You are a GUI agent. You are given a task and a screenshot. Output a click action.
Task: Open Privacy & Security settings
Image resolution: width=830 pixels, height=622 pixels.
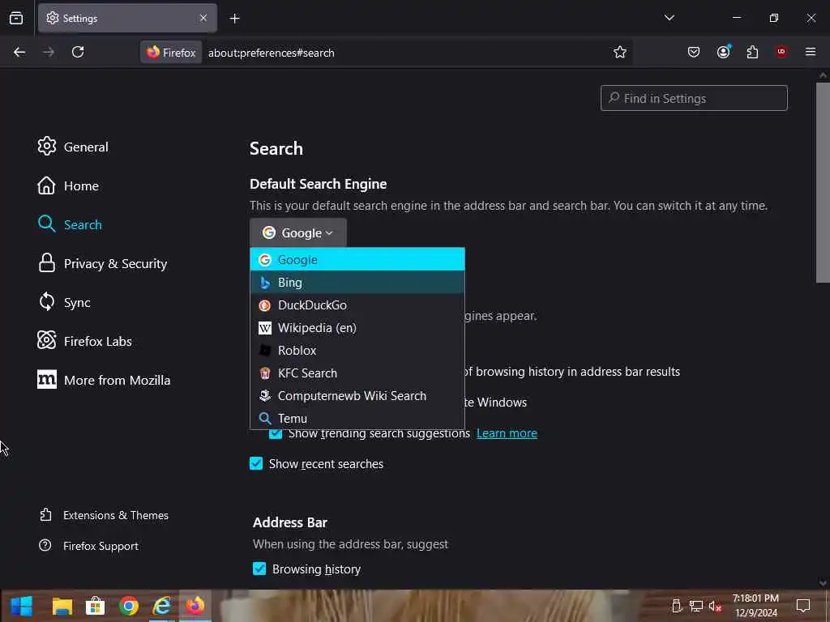[103, 263]
